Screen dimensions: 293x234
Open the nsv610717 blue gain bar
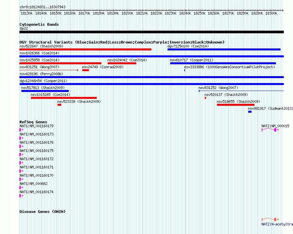click(x=223, y=63)
